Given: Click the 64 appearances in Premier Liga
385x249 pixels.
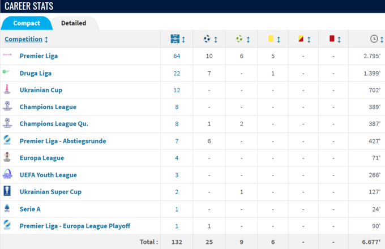Looking at the screenshot, I should coord(177,56).
